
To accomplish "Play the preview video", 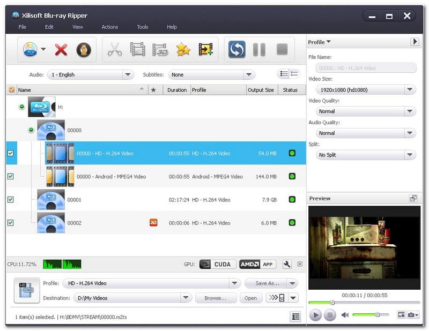I will click(315, 315).
